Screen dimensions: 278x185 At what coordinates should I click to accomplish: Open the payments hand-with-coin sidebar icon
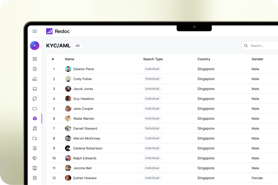(x=34, y=79)
